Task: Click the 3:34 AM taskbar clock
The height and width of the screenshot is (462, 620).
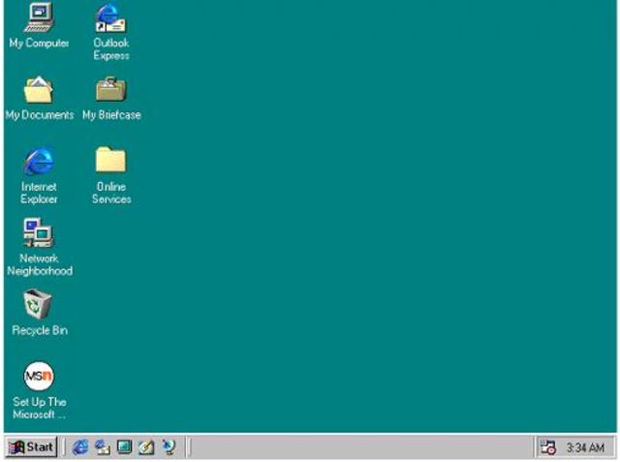Action: point(585,447)
